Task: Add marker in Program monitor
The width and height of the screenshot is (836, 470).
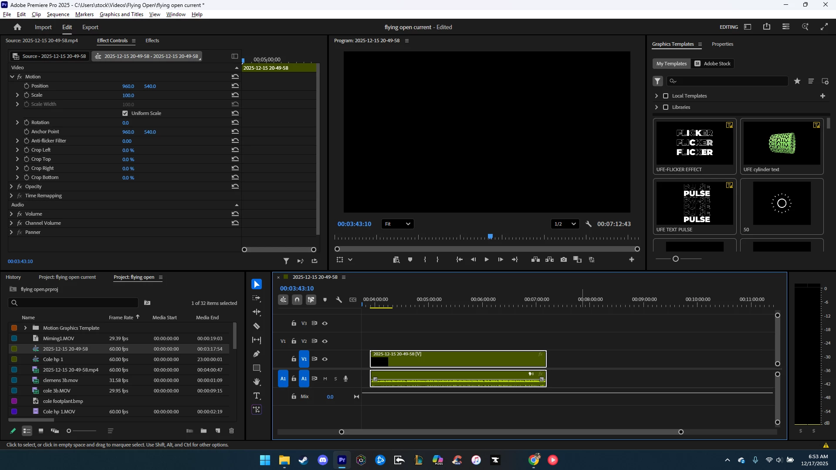Action: tap(410, 260)
